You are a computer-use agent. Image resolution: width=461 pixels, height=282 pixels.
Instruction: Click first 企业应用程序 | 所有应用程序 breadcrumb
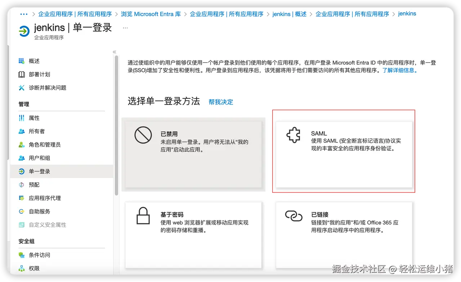(x=75, y=14)
